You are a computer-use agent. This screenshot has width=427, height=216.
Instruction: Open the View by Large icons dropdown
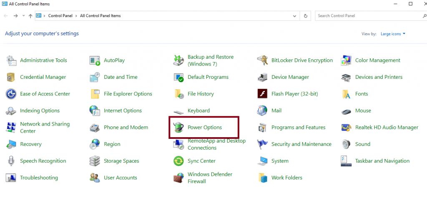coord(393,34)
